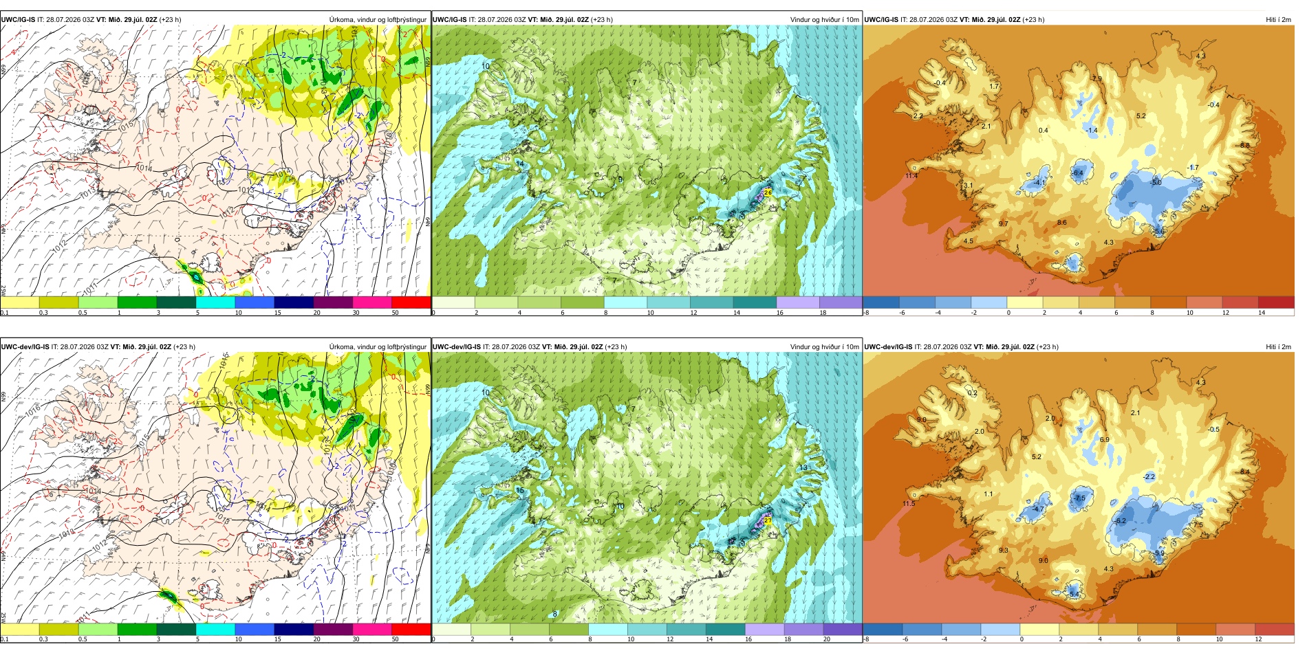Click the 1014 isobar label on the top-left map
The height and width of the screenshot is (653, 1307).
(x=144, y=168)
